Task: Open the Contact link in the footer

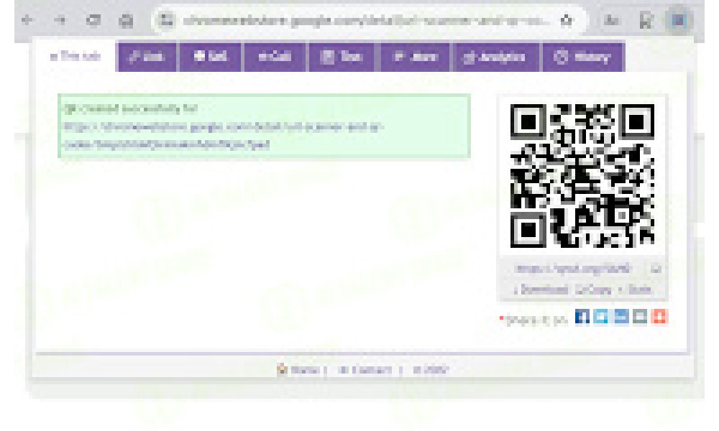Action: [365, 370]
